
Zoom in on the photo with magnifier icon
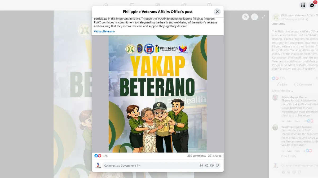(245, 17)
